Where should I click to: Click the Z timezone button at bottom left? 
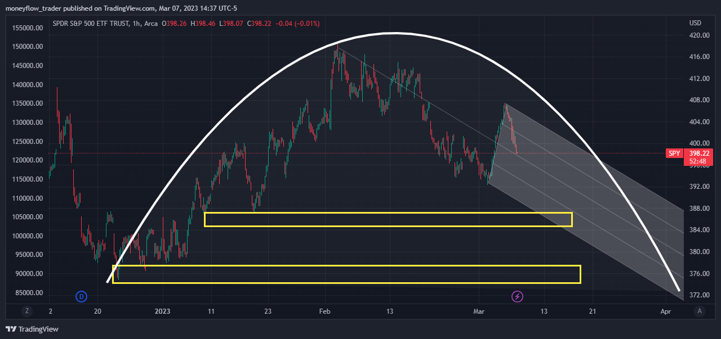pyautogui.click(x=26, y=311)
